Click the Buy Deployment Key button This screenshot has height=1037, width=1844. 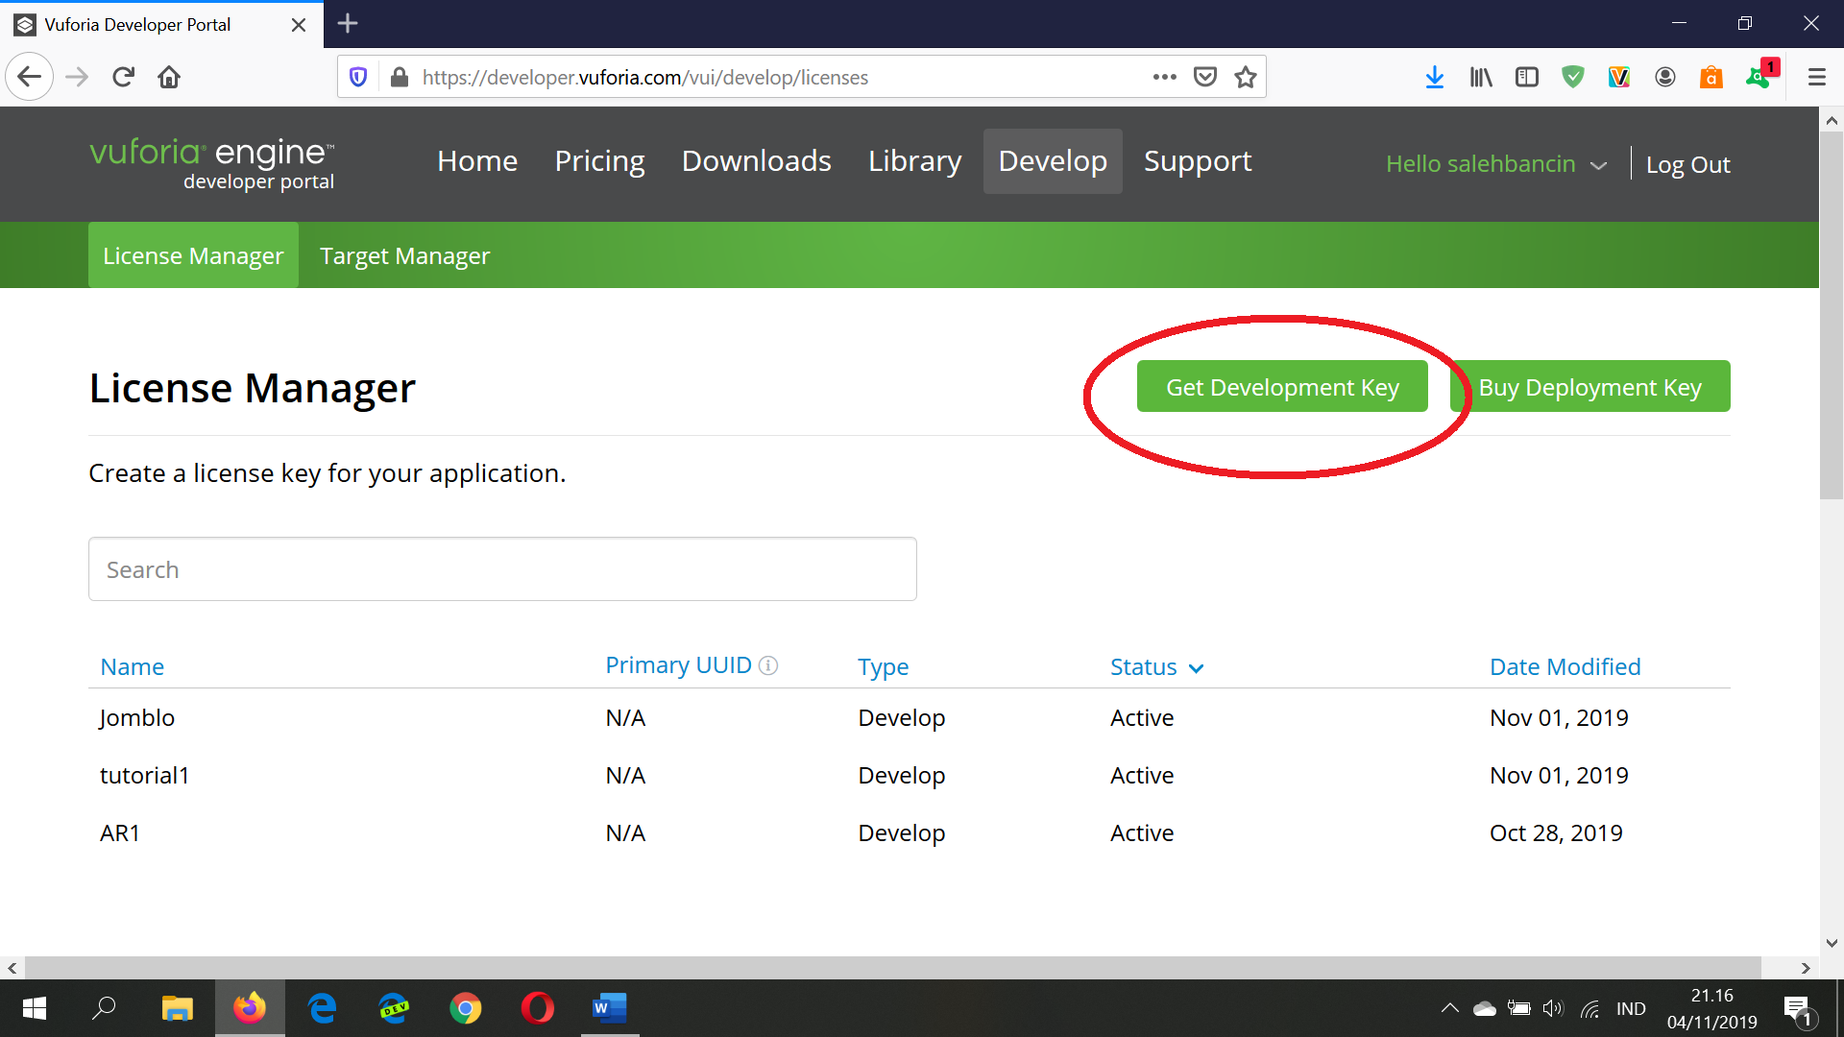[1589, 386]
